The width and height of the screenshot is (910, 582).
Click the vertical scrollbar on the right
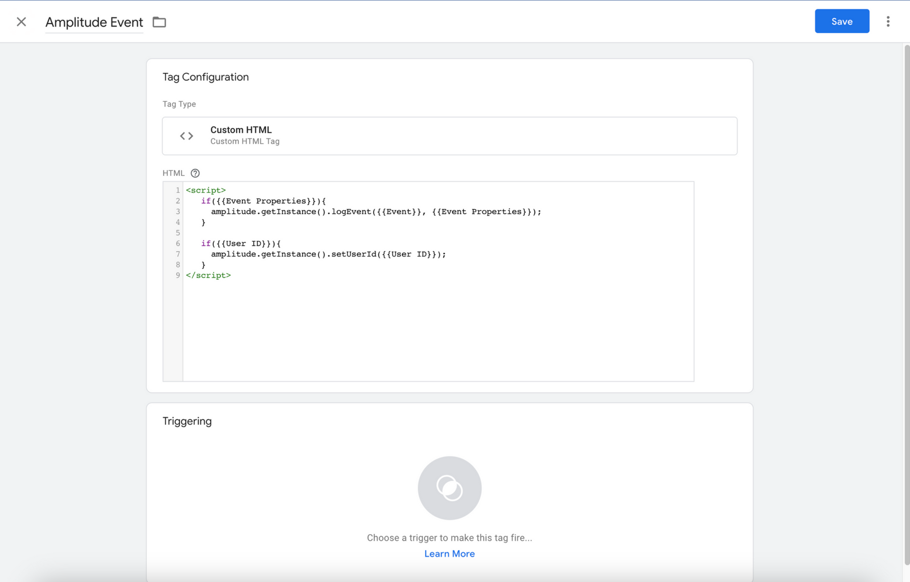(906, 305)
